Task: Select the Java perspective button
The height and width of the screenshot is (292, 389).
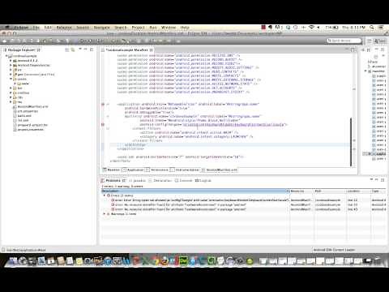Action: point(380,41)
